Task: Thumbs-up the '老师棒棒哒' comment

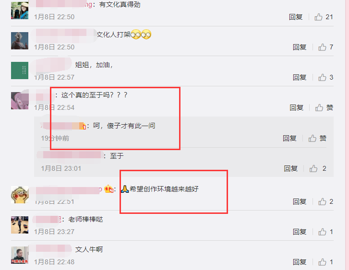Action: coord(325,232)
